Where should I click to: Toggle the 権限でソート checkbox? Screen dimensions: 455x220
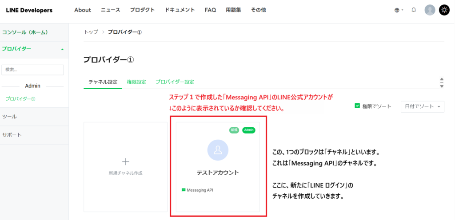point(357,106)
